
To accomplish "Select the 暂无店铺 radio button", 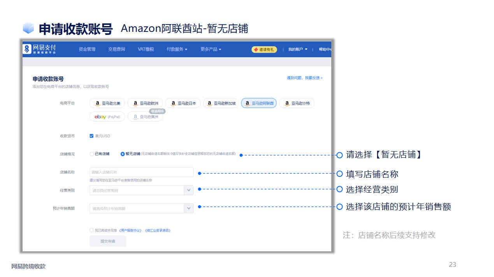I will (x=123, y=154).
